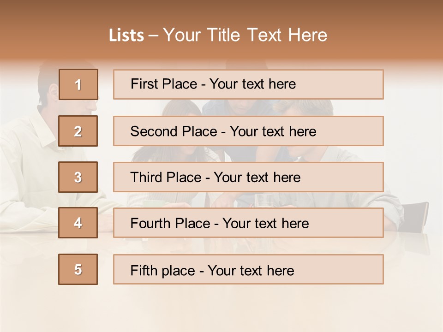Screen dimensions: 443x332
Task: Click the bold word 'Lists' in title
Action: 126,36
